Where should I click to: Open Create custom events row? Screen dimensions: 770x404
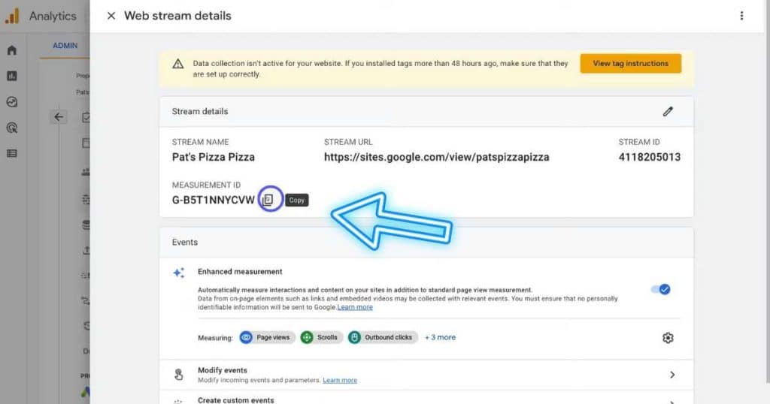[427, 399]
